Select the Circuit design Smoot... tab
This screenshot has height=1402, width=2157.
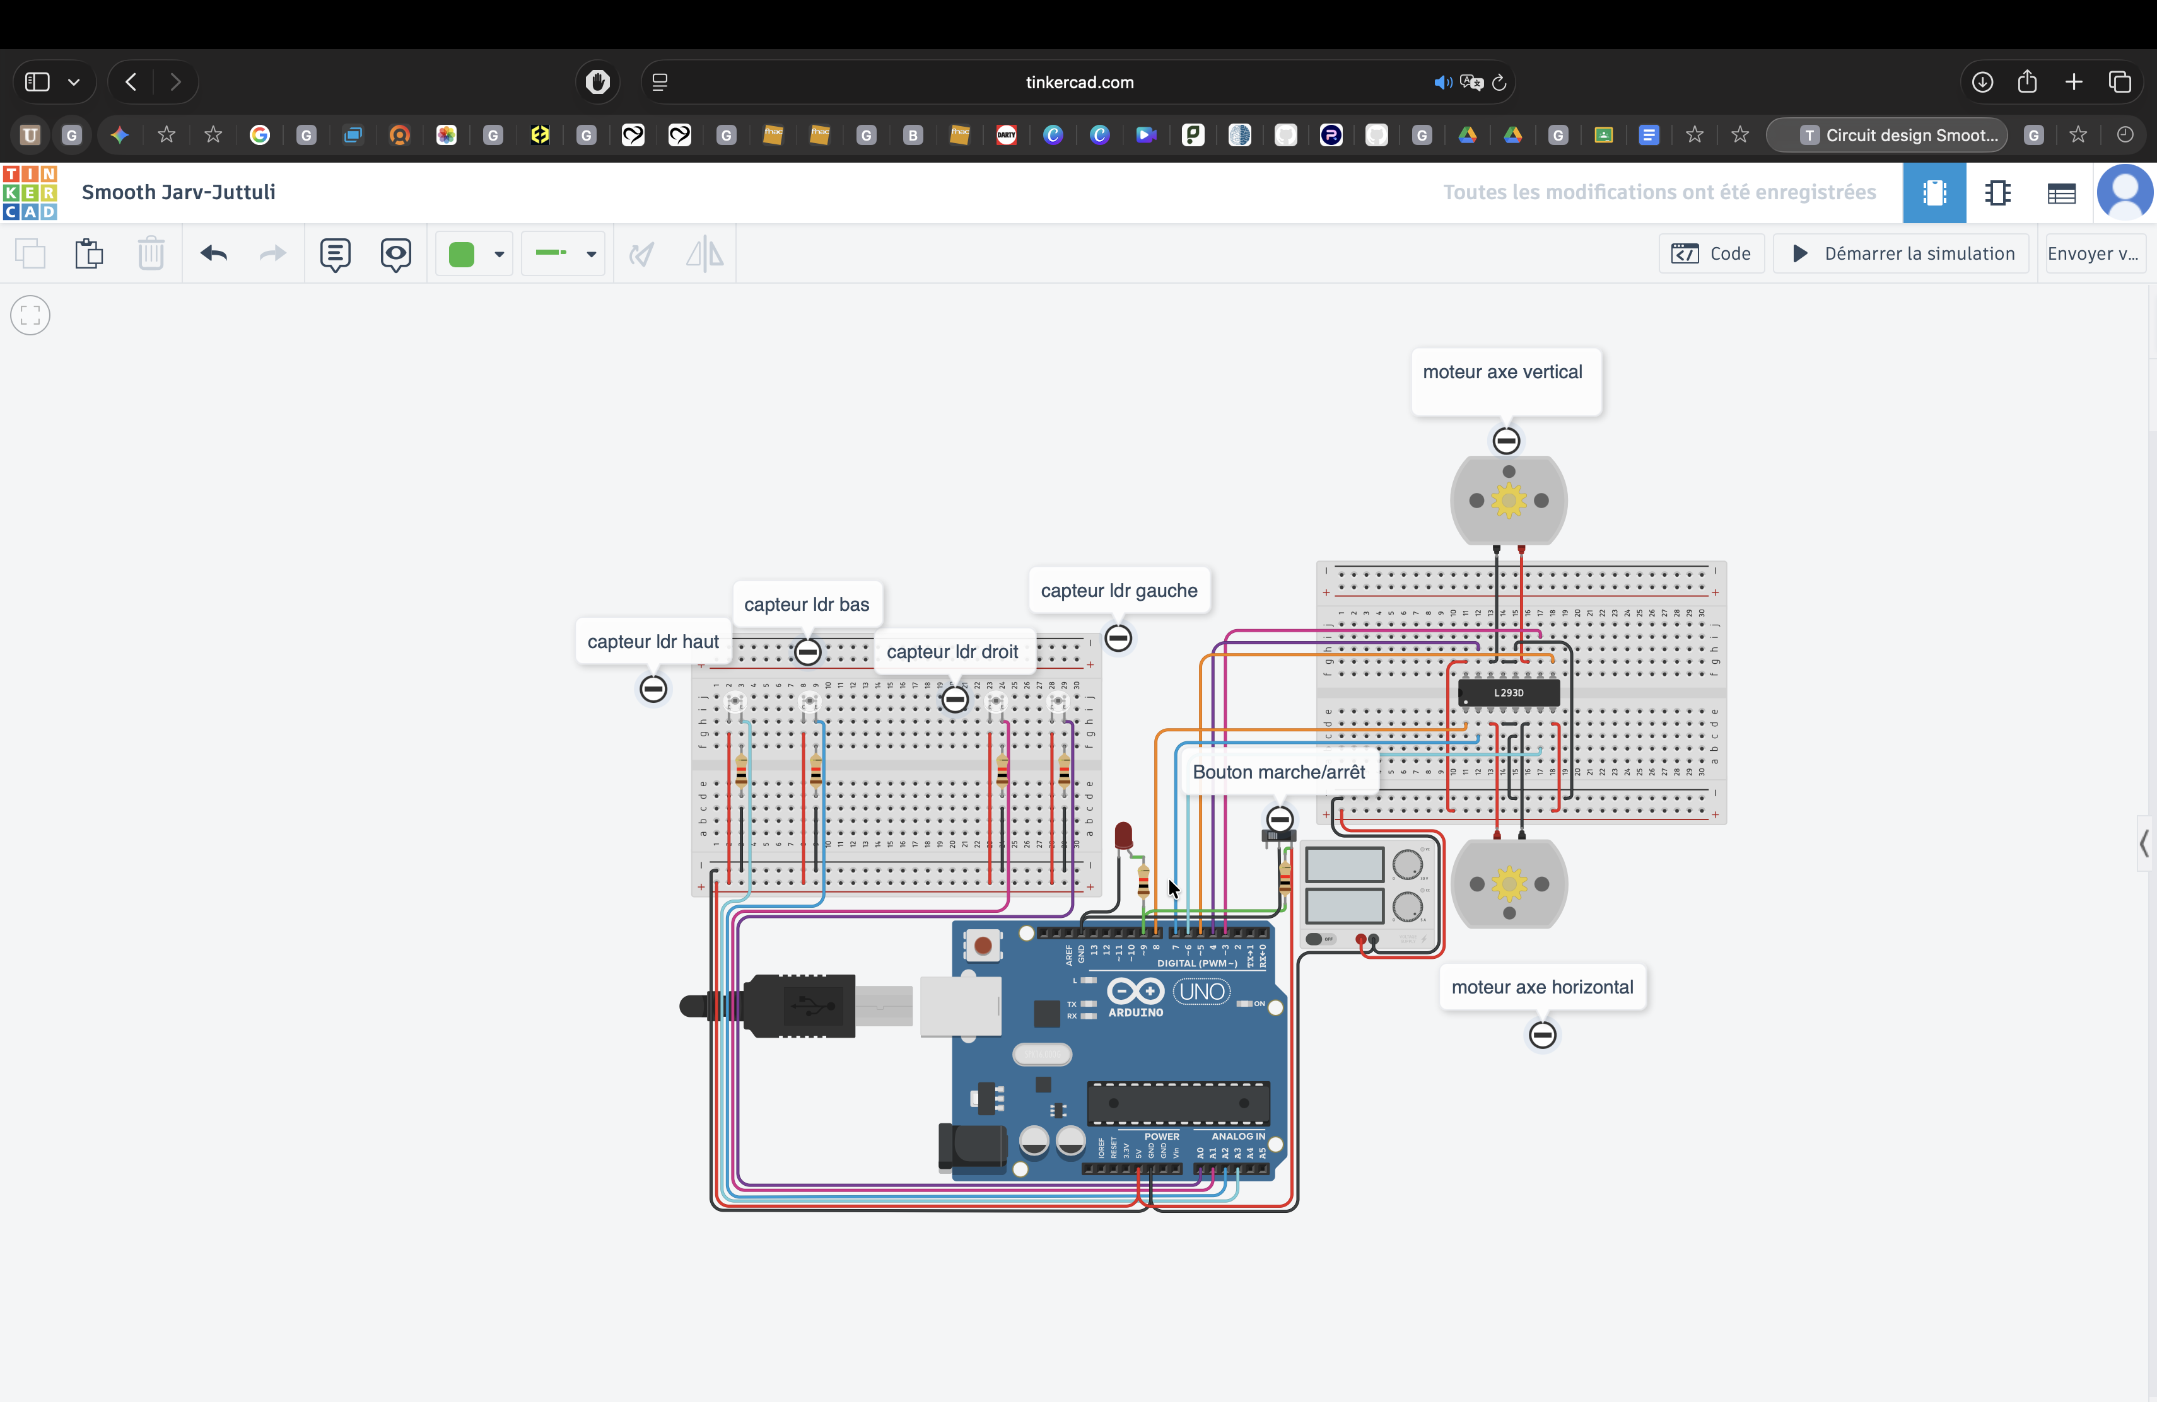tap(1887, 135)
